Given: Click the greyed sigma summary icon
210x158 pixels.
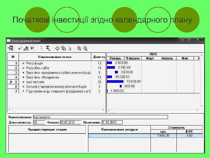Looking at the screenshot, I should (41, 48).
